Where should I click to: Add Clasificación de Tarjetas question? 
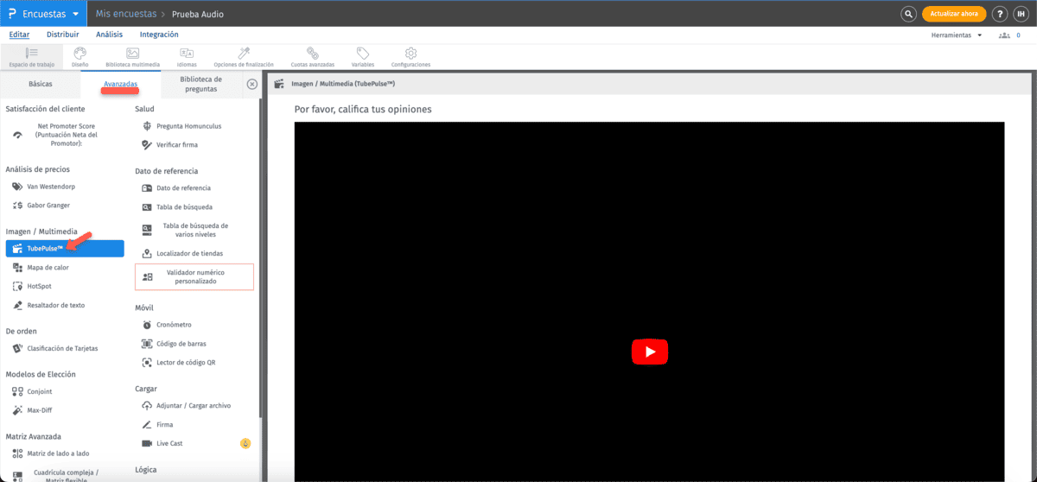pyautogui.click(x=62, y=349)
